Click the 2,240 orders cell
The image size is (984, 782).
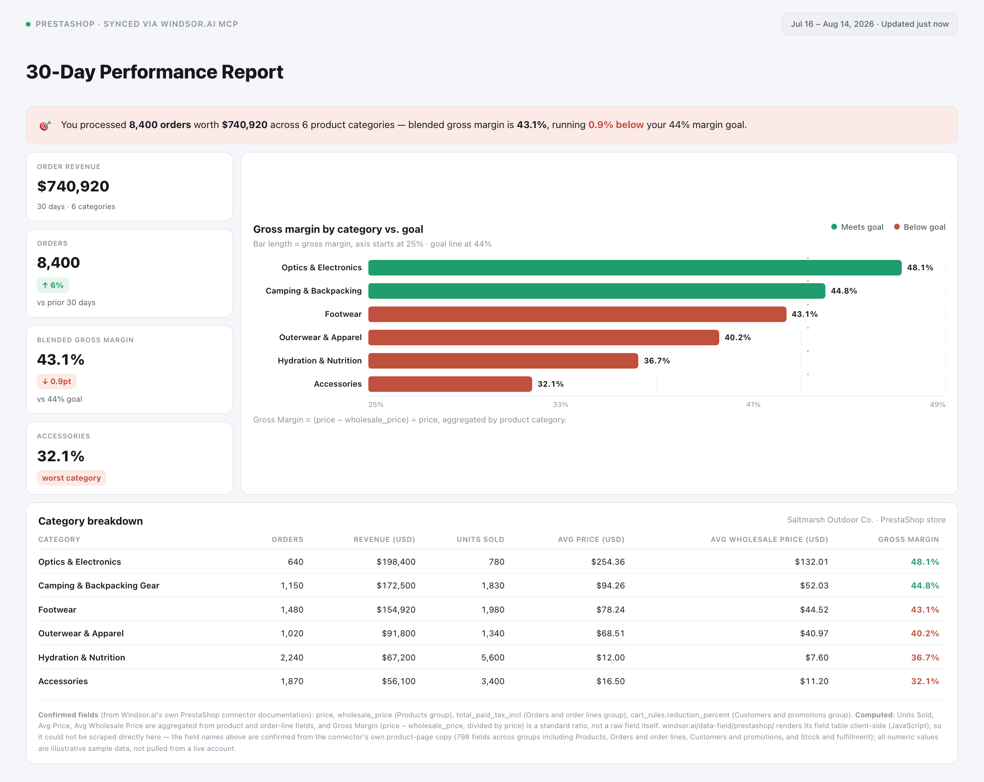pyautogui.click(x=292, y=657)
